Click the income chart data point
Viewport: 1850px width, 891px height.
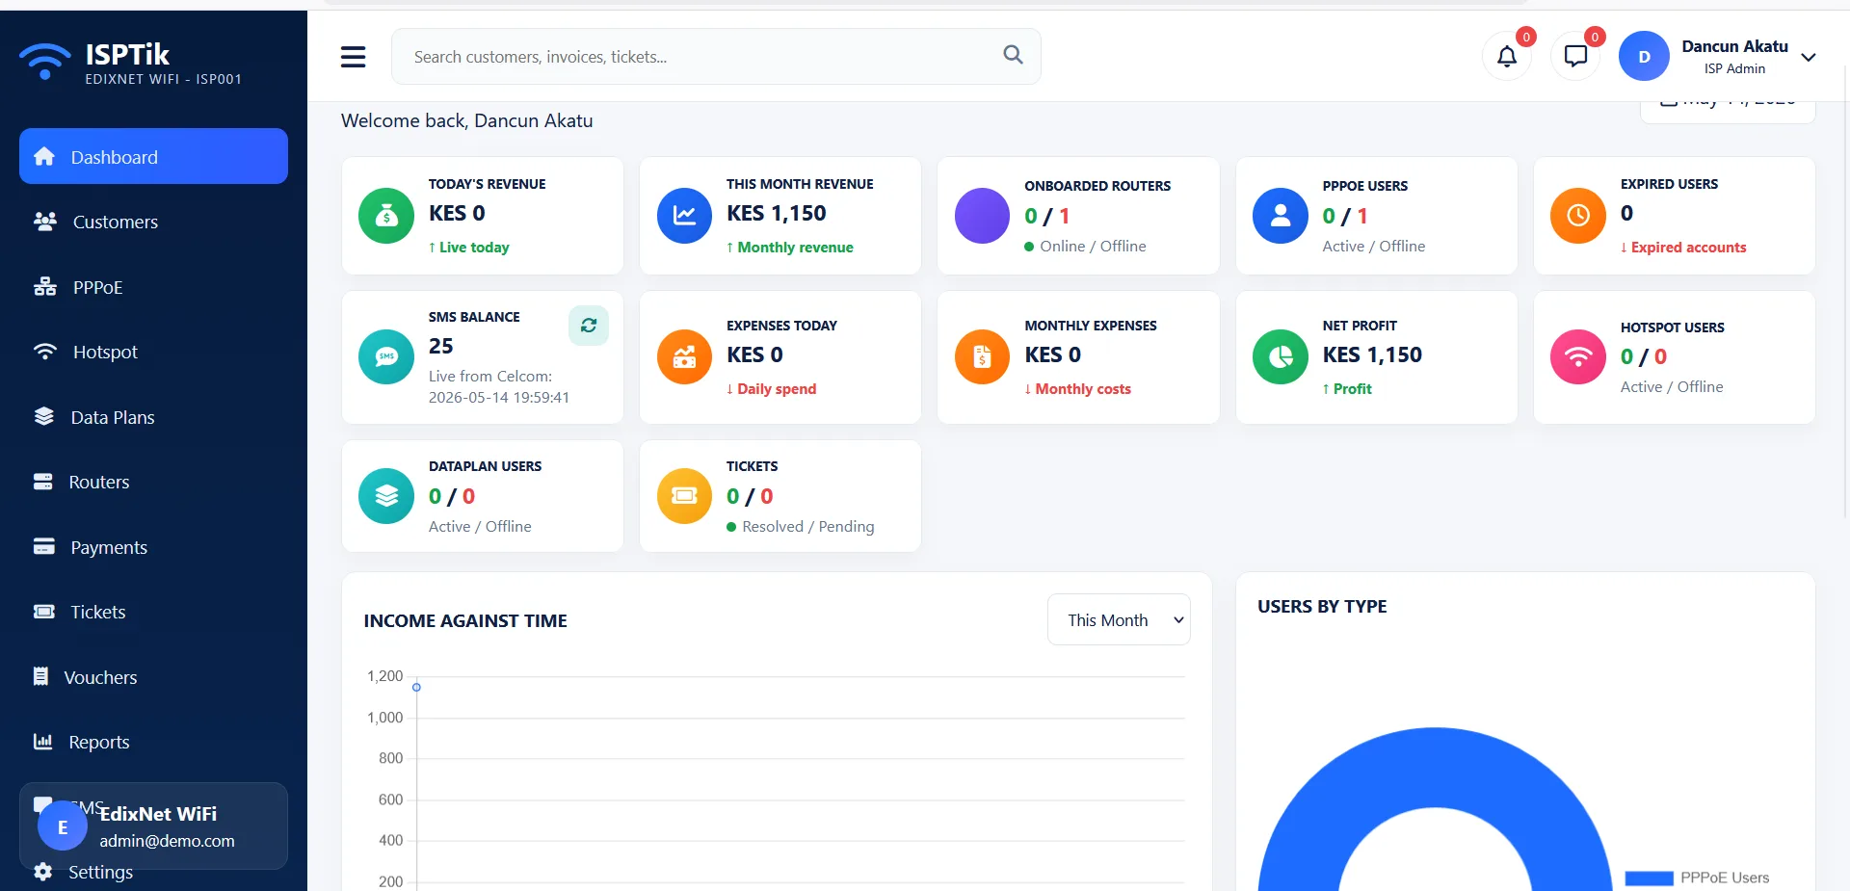click(x=416, y=687)
